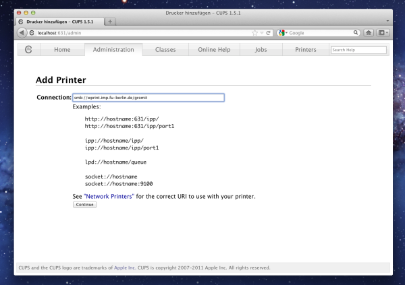Viewport: 405px width, 285px height.
Task: Click the example text socket://hostname:9100
Action: pos(119,184)
